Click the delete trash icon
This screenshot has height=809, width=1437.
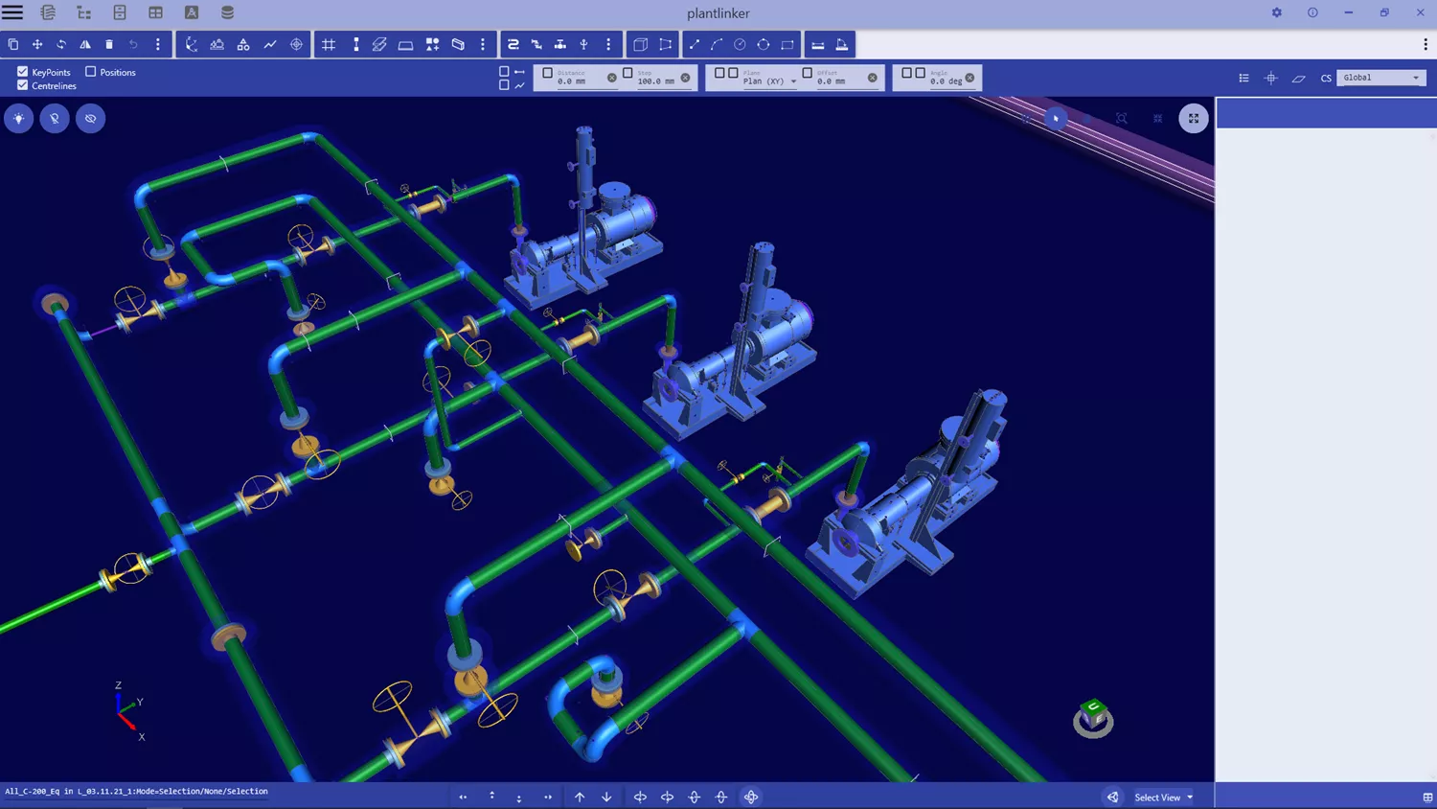(109, 44)
